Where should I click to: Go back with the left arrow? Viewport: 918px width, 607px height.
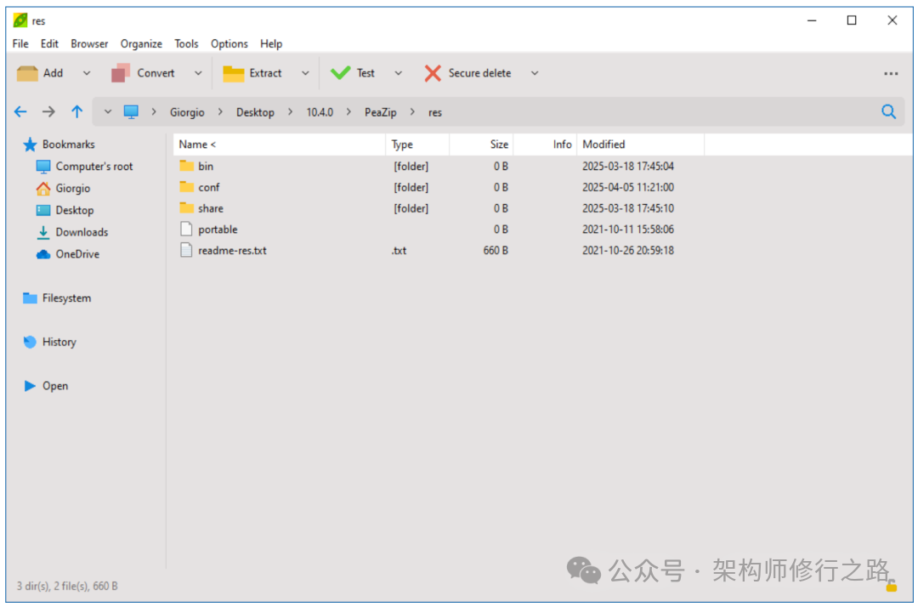pyautogui.click(x=20, y=112)
